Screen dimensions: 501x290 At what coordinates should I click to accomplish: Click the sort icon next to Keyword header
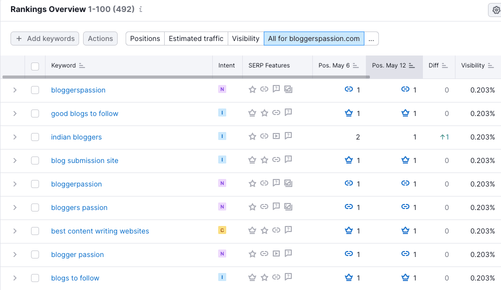(82, 65)
